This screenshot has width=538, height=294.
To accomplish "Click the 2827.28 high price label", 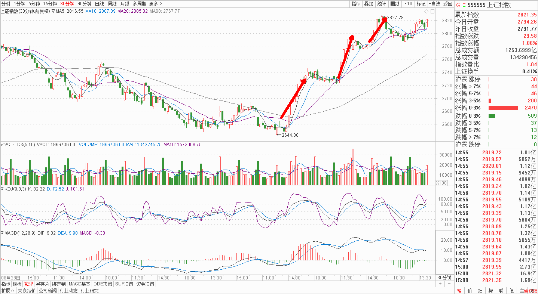I will 395,18.
